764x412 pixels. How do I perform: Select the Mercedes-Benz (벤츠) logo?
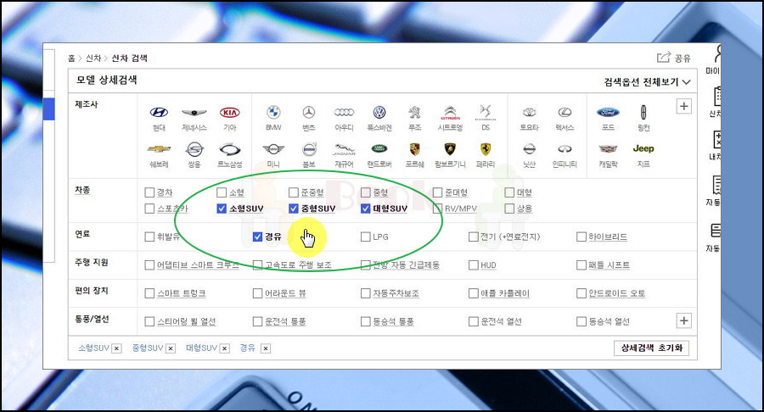pos(309,113)
